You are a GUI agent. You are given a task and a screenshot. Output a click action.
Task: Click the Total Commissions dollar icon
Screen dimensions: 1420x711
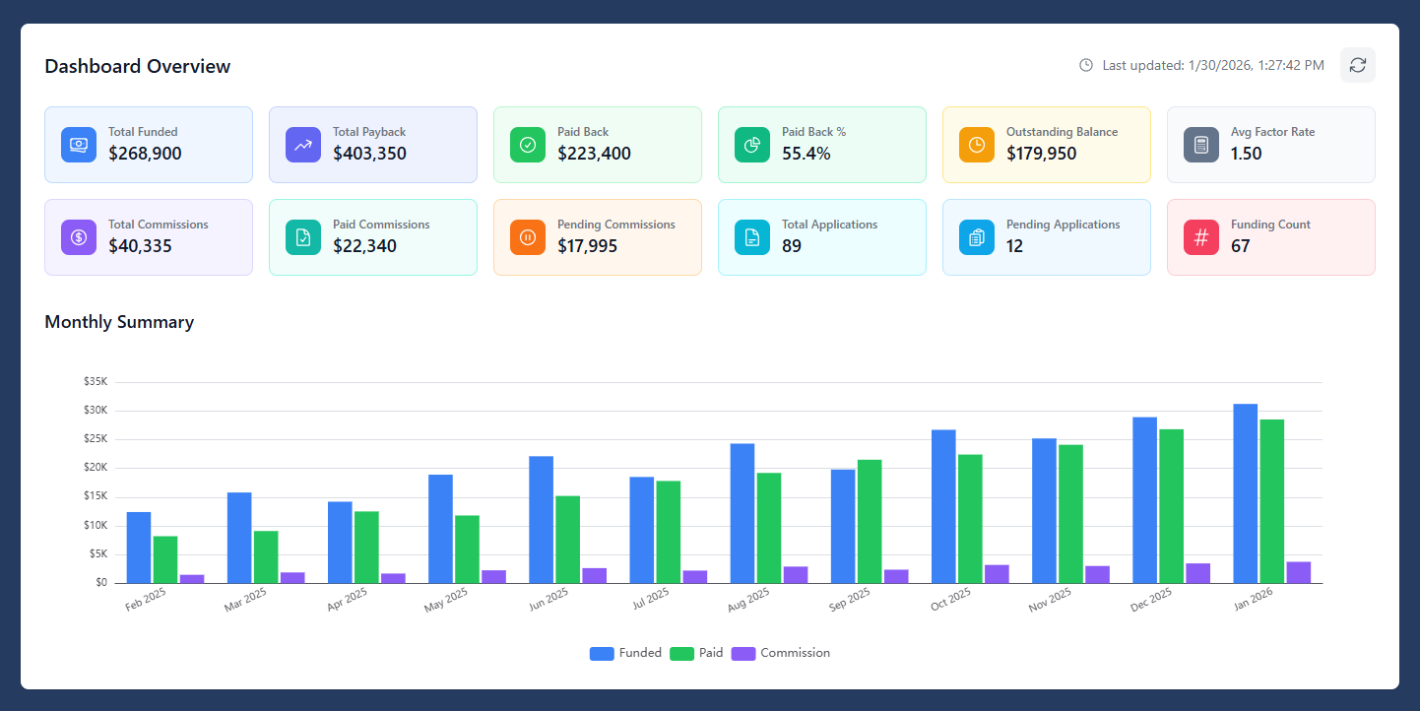(x=78, y=236)
